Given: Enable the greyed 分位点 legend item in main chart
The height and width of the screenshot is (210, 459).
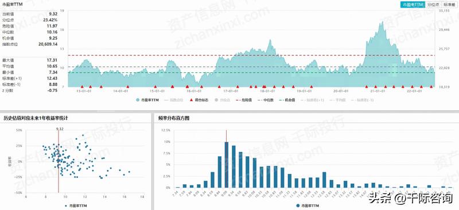Looking at the screenshot, I should click(x=223, y=100).
